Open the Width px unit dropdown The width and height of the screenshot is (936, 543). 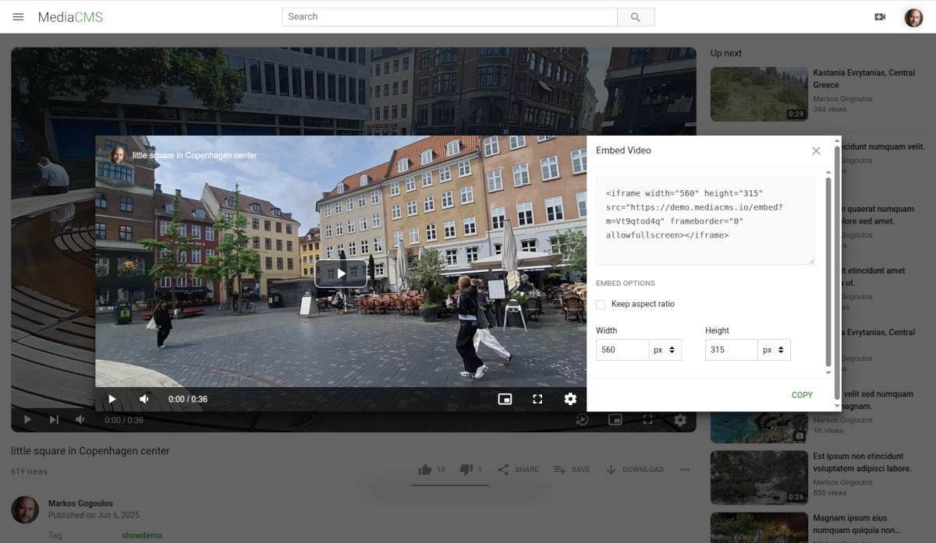pos(665,349)
